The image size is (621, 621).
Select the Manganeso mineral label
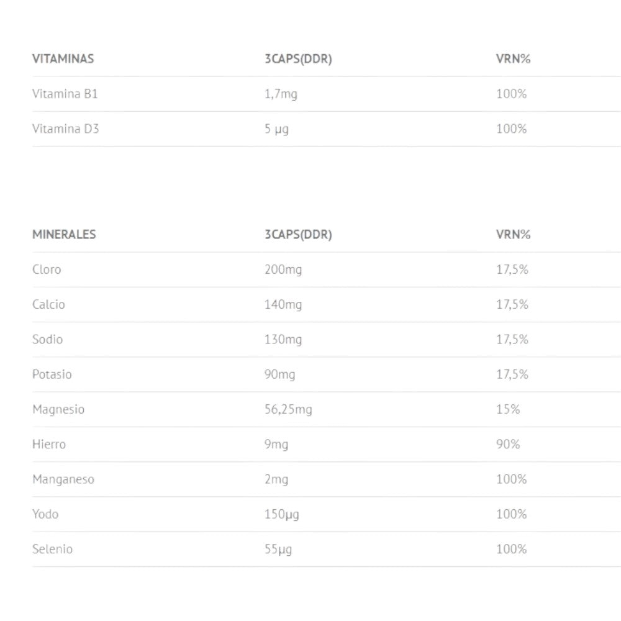63,479
